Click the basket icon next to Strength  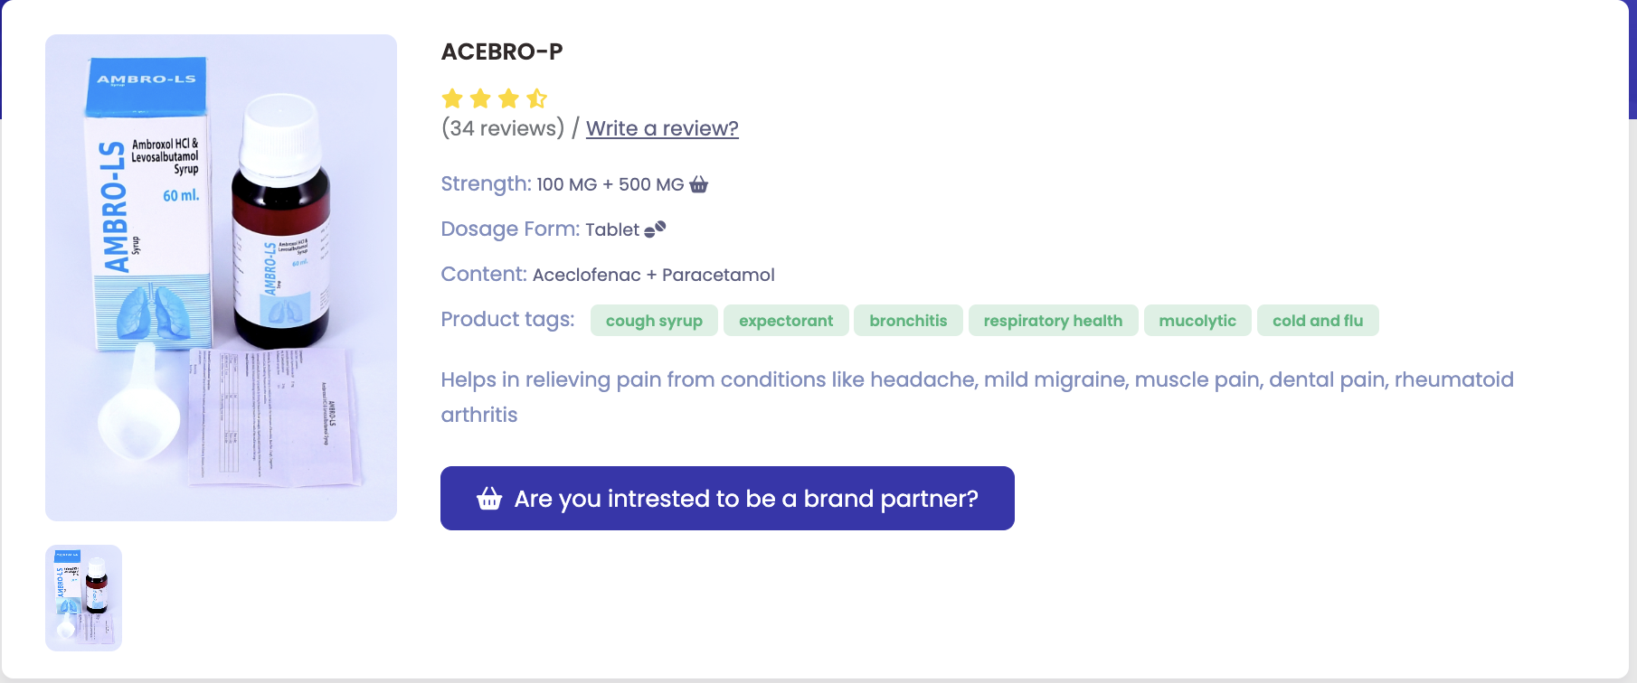point(697,184)
